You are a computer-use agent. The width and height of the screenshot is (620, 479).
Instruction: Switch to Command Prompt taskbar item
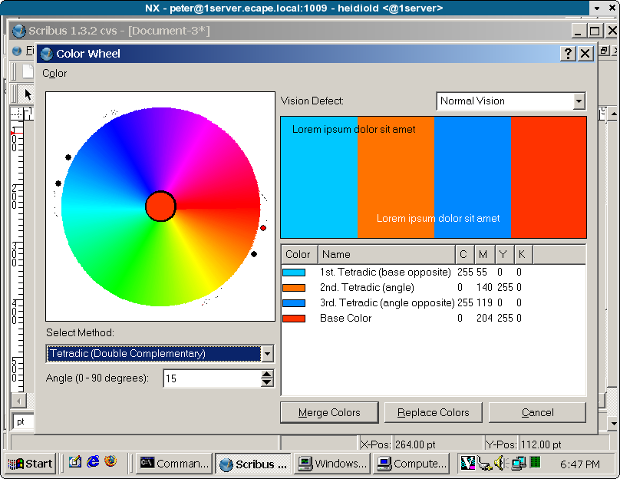tap(174, 464)
